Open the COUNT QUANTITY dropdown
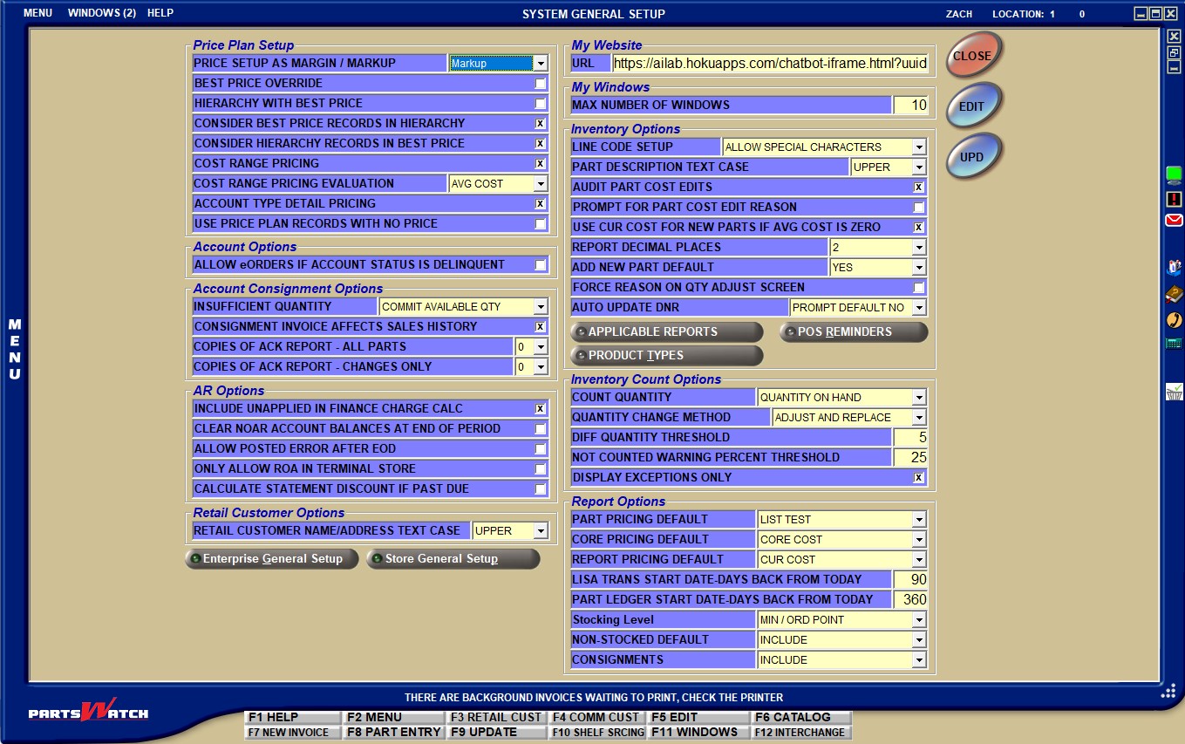The image size is (1185, 744). [x=920, y=397]
